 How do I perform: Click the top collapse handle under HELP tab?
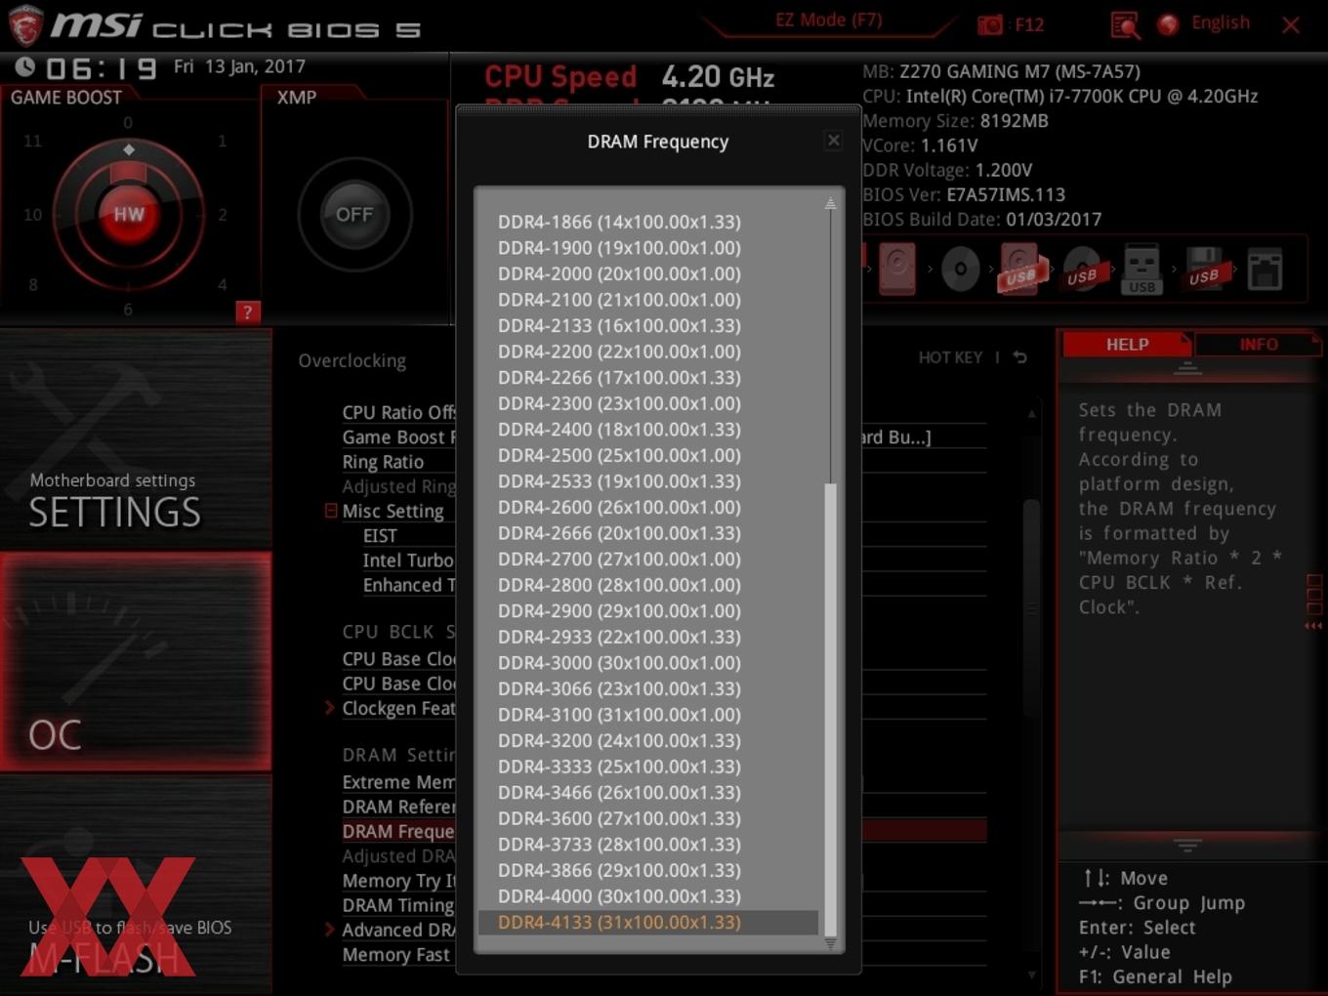(1187, 368)
